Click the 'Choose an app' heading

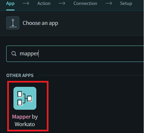click(x=40, y=23)
